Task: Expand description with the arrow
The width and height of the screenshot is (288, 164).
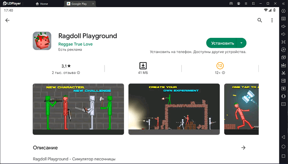Action: 244,148
